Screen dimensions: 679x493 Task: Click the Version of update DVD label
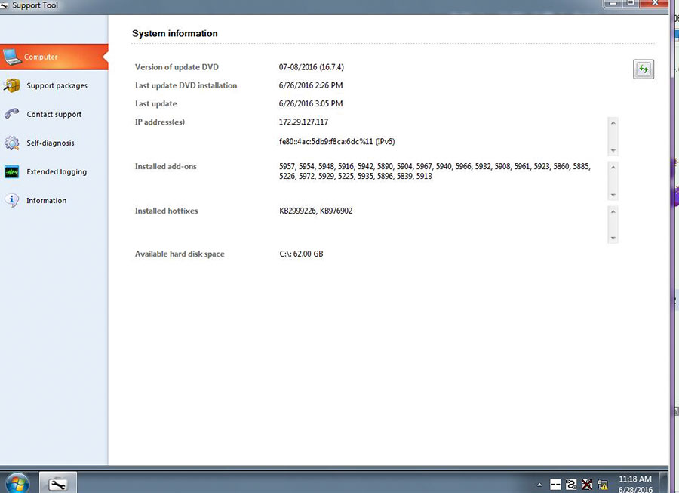177,66
